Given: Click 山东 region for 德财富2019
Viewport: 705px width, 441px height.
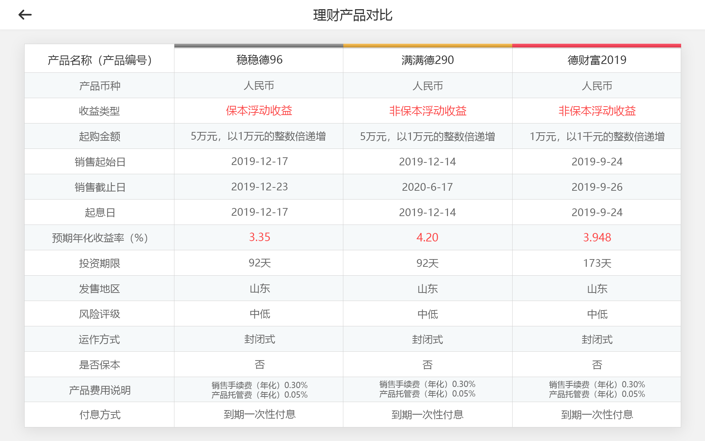Looking at the screenshot, I should pyautogui.click(x=597, y=288).
